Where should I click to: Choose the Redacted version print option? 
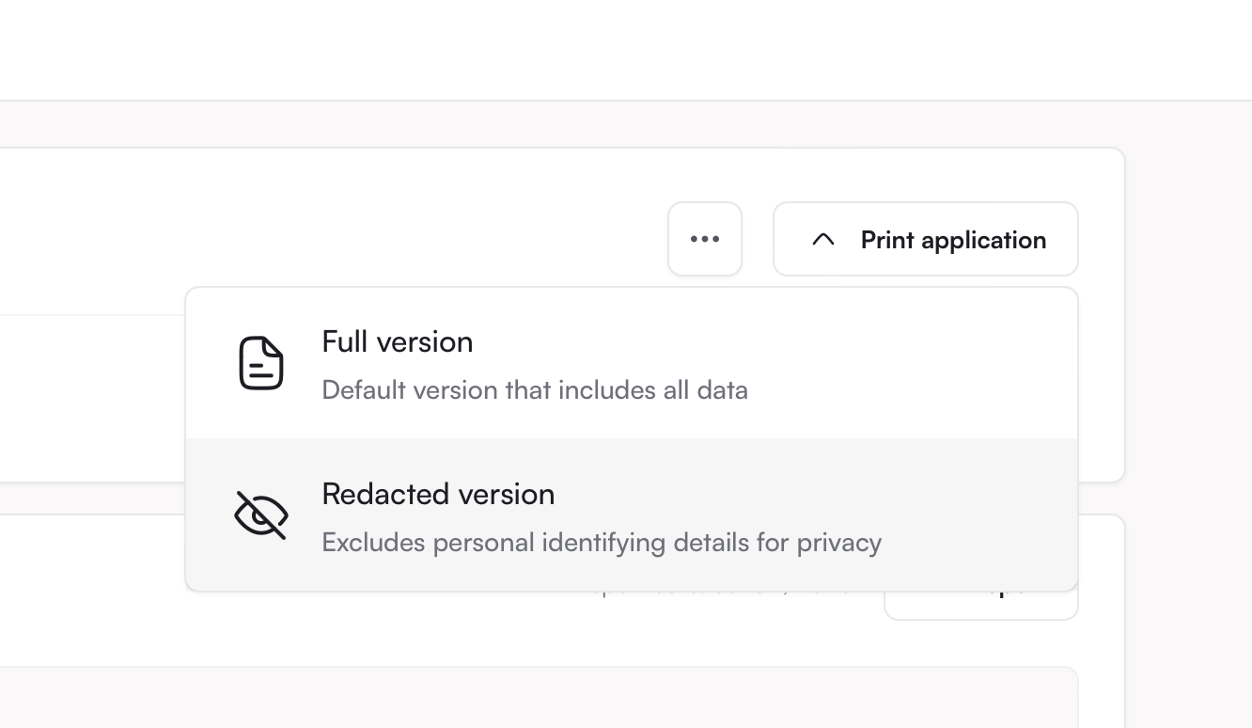[x=632, y=514]
